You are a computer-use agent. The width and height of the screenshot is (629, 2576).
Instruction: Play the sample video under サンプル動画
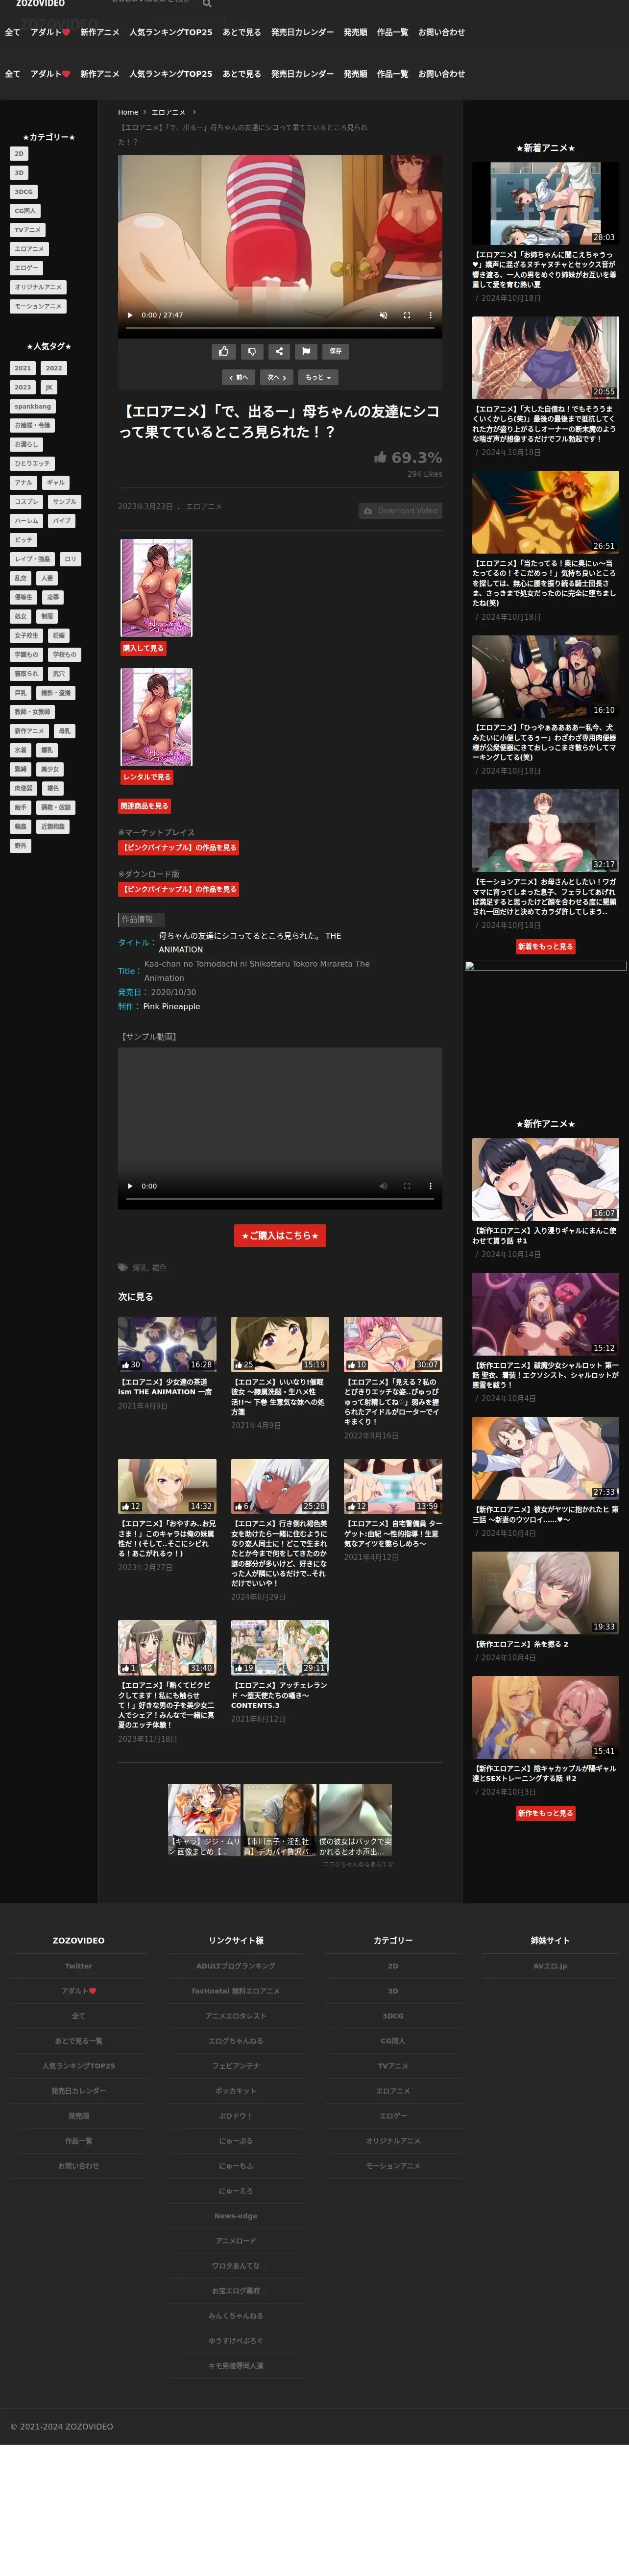130,1186
